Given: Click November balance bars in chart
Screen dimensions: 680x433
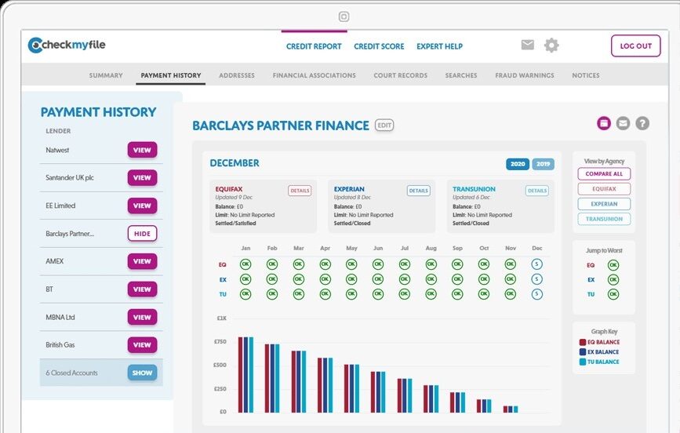Looking at the screenshot, I should [511, 409].
